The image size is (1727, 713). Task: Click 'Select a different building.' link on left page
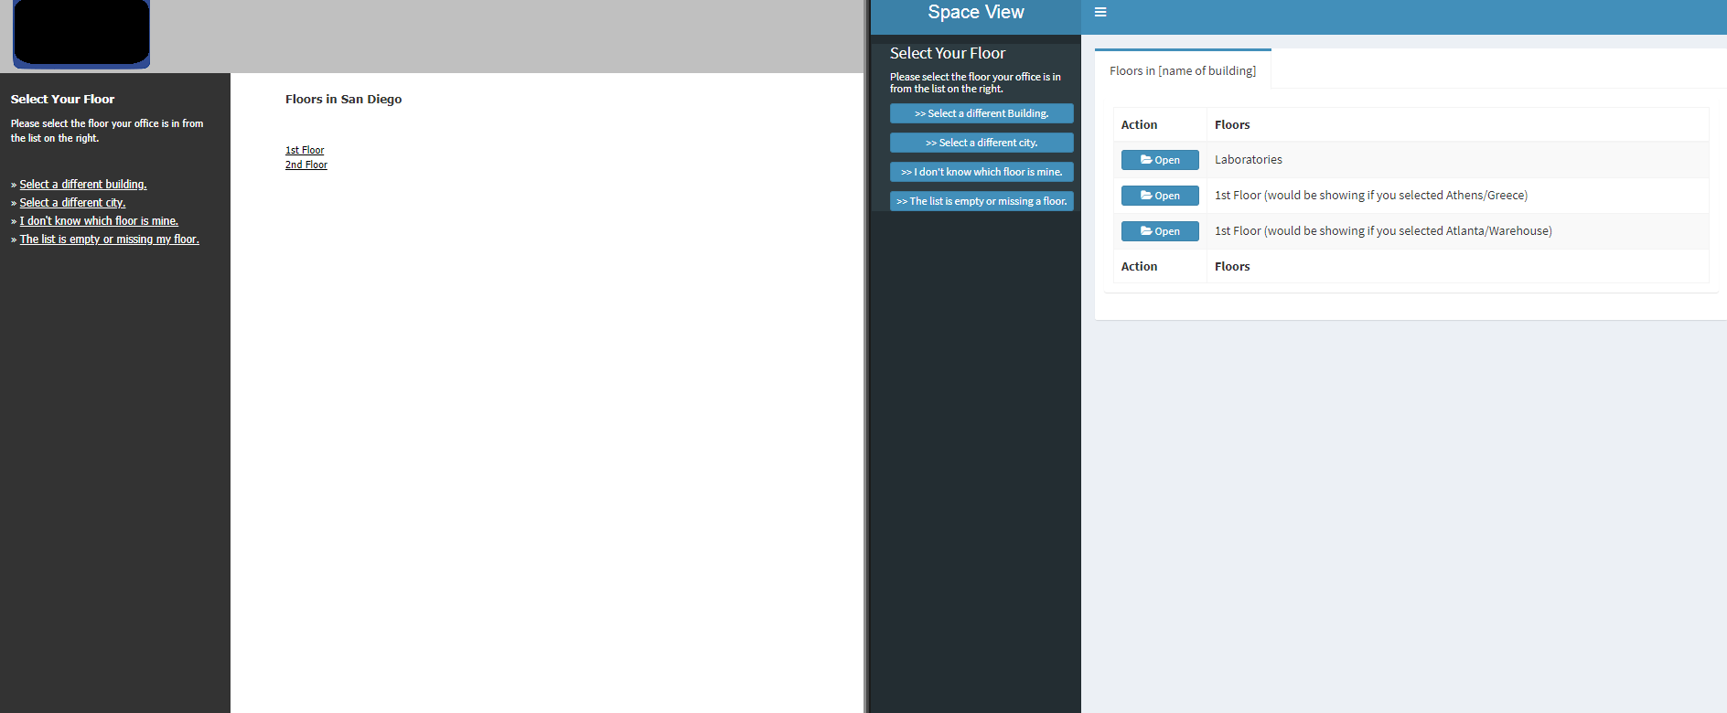click(83, 185)
